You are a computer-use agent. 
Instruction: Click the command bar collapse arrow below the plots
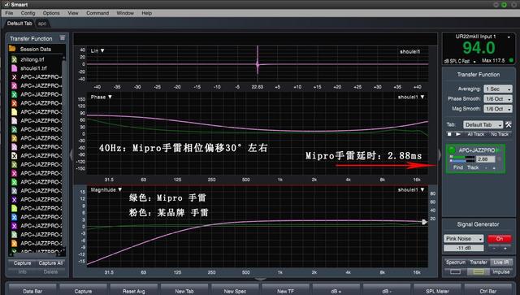pos(260,279)
